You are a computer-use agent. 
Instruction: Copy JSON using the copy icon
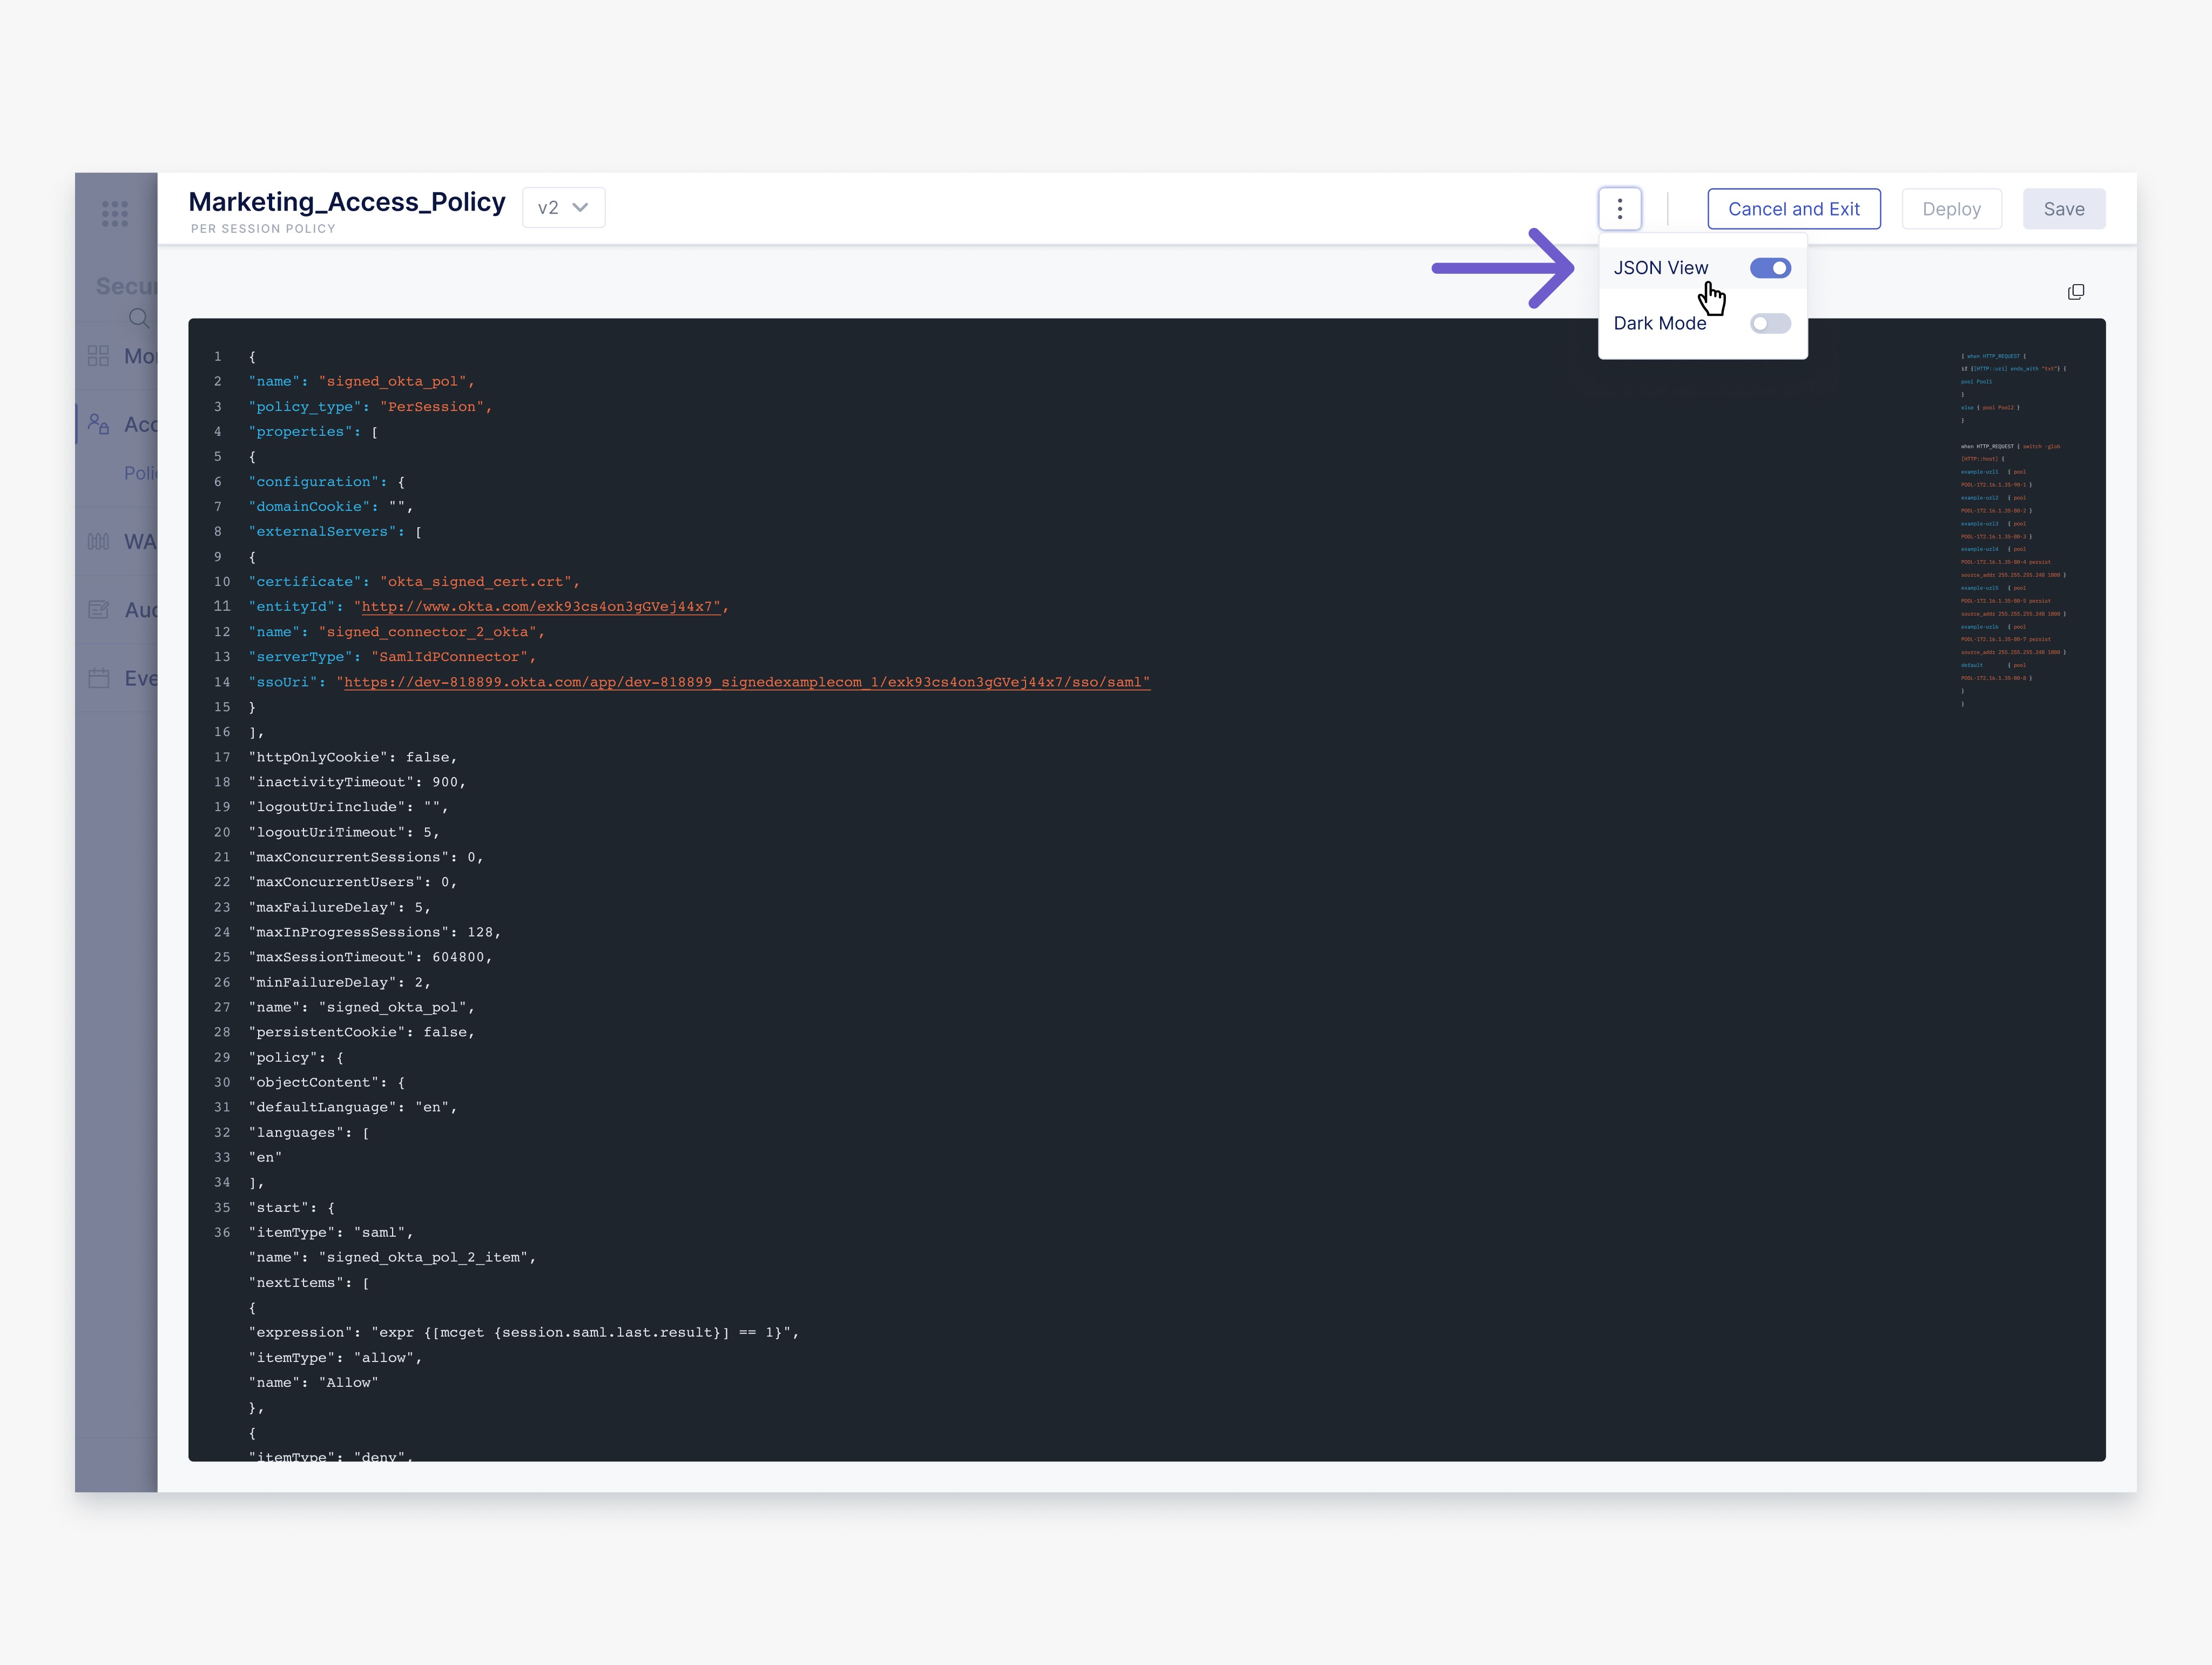click(x=2076, y=292)
